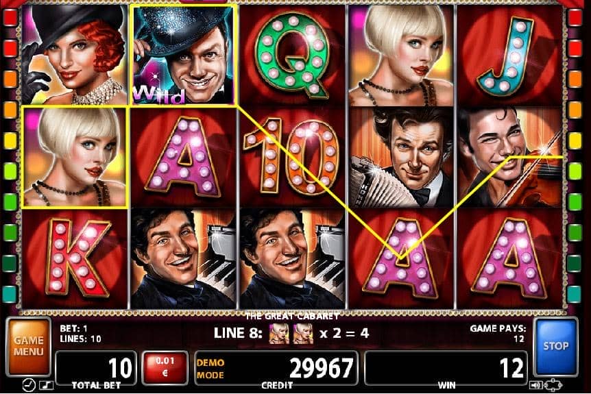The width and height of the screenshot is (591, 394).
Task: Toggle the music note icon
Action: tap(47, 385)
